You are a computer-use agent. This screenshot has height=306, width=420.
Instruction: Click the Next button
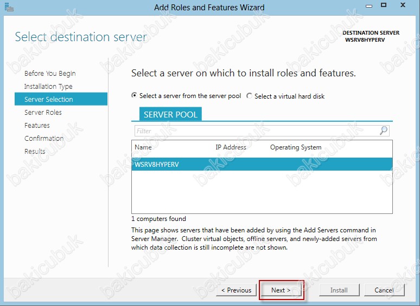point(281,290)
